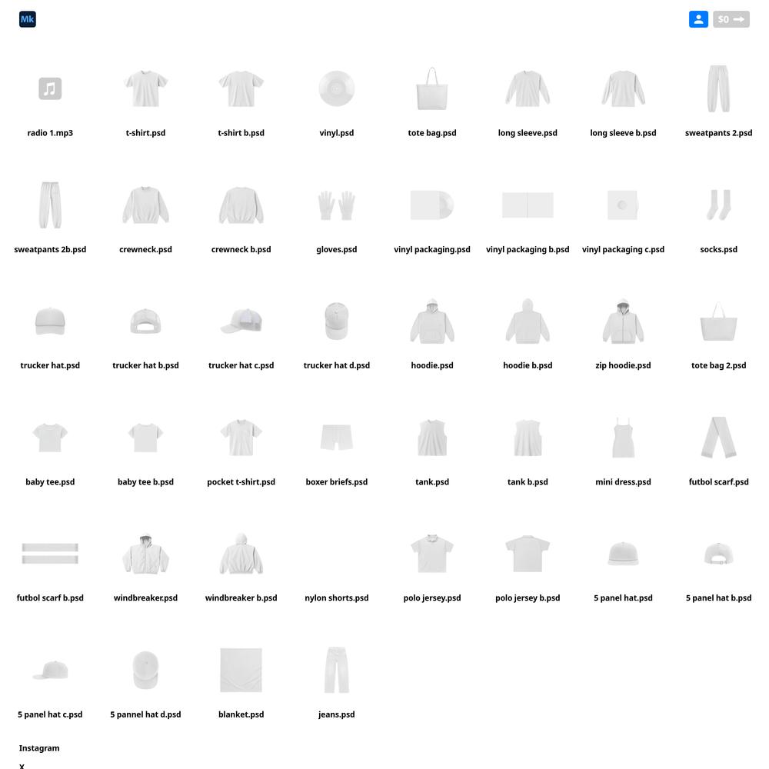This screenshot has height=769, width=769.
Task: Select the tote bag 2.psd image
Action: point(718,321)
